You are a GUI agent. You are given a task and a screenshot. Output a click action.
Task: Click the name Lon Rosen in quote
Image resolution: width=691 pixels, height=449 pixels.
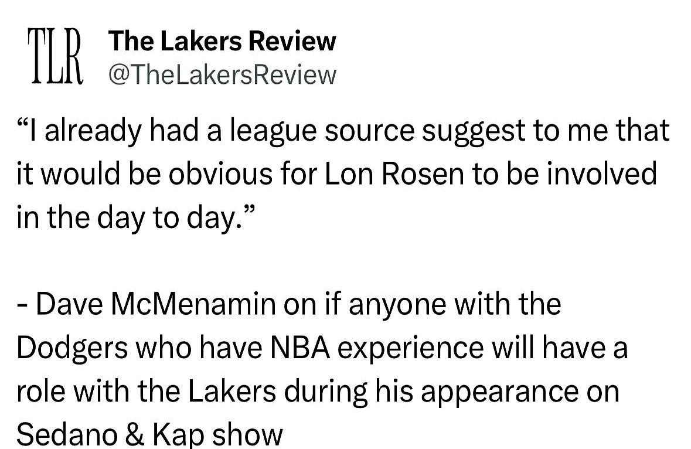[394, 173]
